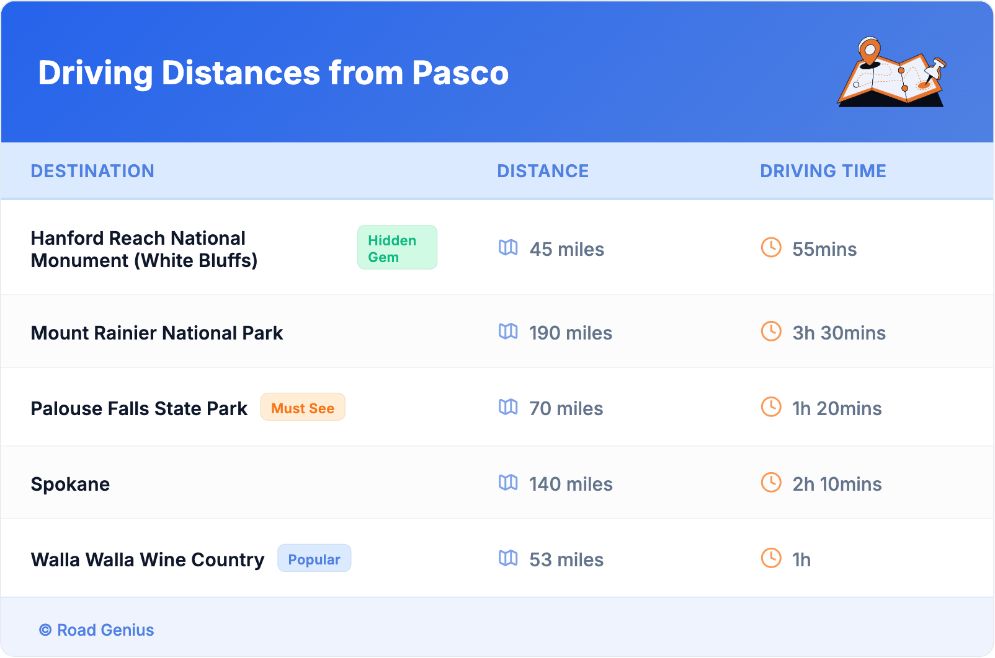Click the Destination column header

(x=92, y=171)
